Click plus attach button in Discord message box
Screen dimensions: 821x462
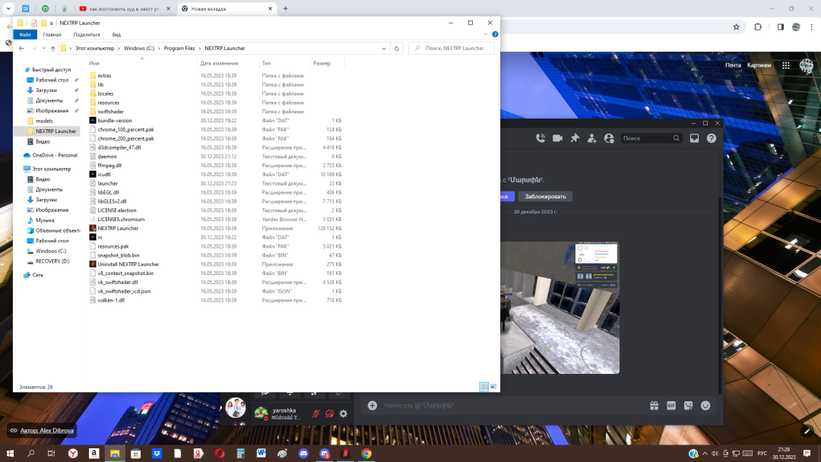[x=372, y=406]
